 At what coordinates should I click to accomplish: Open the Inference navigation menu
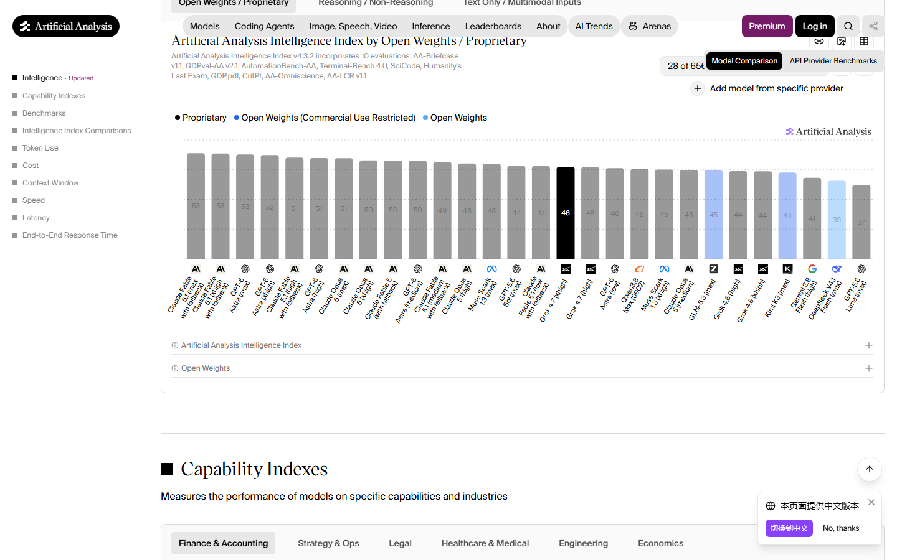point(431,26)
